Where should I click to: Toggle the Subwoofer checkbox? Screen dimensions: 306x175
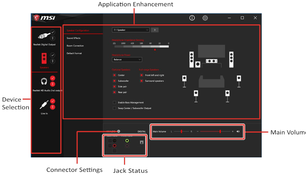[114, 81]
